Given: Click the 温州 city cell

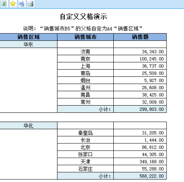Looking at the screenshot, I should pos(85,87).
